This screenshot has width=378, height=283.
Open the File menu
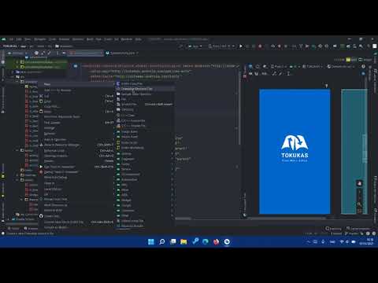pyautogui.click(x=11, y=39)
